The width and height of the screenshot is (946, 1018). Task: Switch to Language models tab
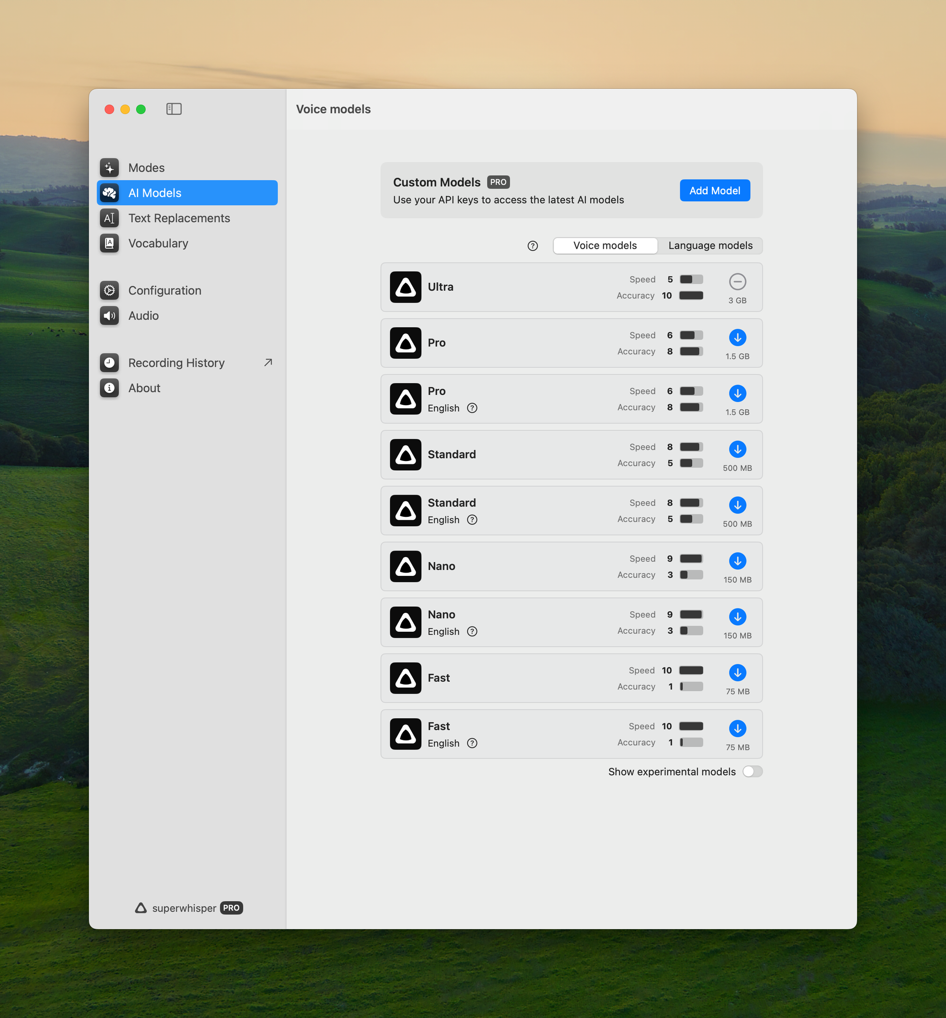(710, 246)
